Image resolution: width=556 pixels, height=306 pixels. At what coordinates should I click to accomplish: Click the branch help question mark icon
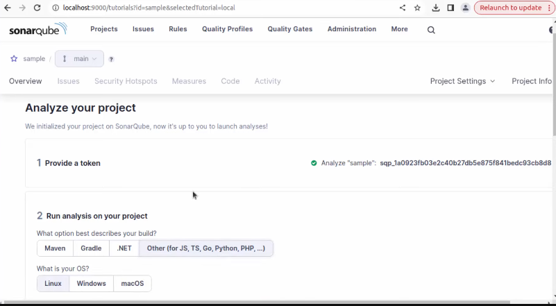point(111,60)
